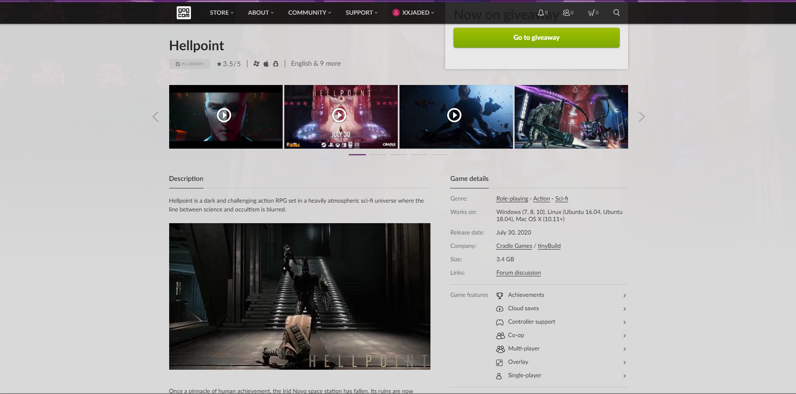Click the 3.4 GB size value

point(505,259)
